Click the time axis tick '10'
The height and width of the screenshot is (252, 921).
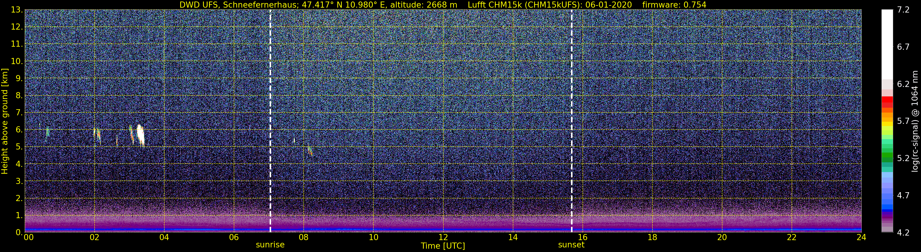tap(373, 237)
